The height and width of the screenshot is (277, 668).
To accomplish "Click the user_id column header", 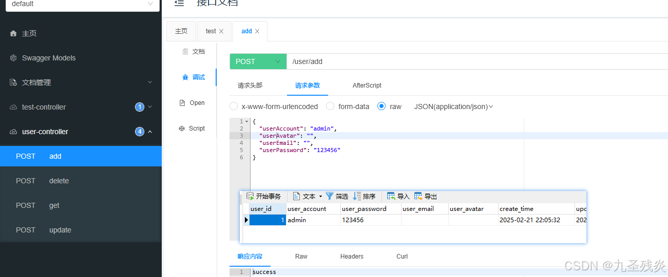I will pyautogui.click(x=268, y=209).
